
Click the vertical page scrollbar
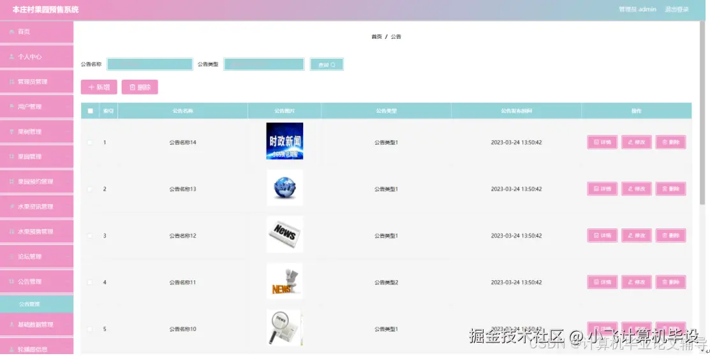[702, 113]
